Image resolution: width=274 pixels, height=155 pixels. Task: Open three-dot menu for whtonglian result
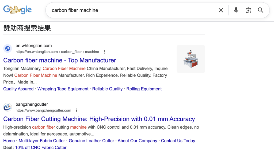104,52
